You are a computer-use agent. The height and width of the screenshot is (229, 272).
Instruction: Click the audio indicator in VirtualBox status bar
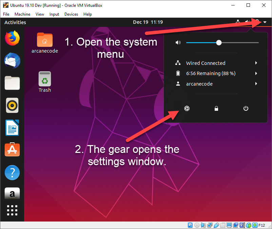point(203,225)
